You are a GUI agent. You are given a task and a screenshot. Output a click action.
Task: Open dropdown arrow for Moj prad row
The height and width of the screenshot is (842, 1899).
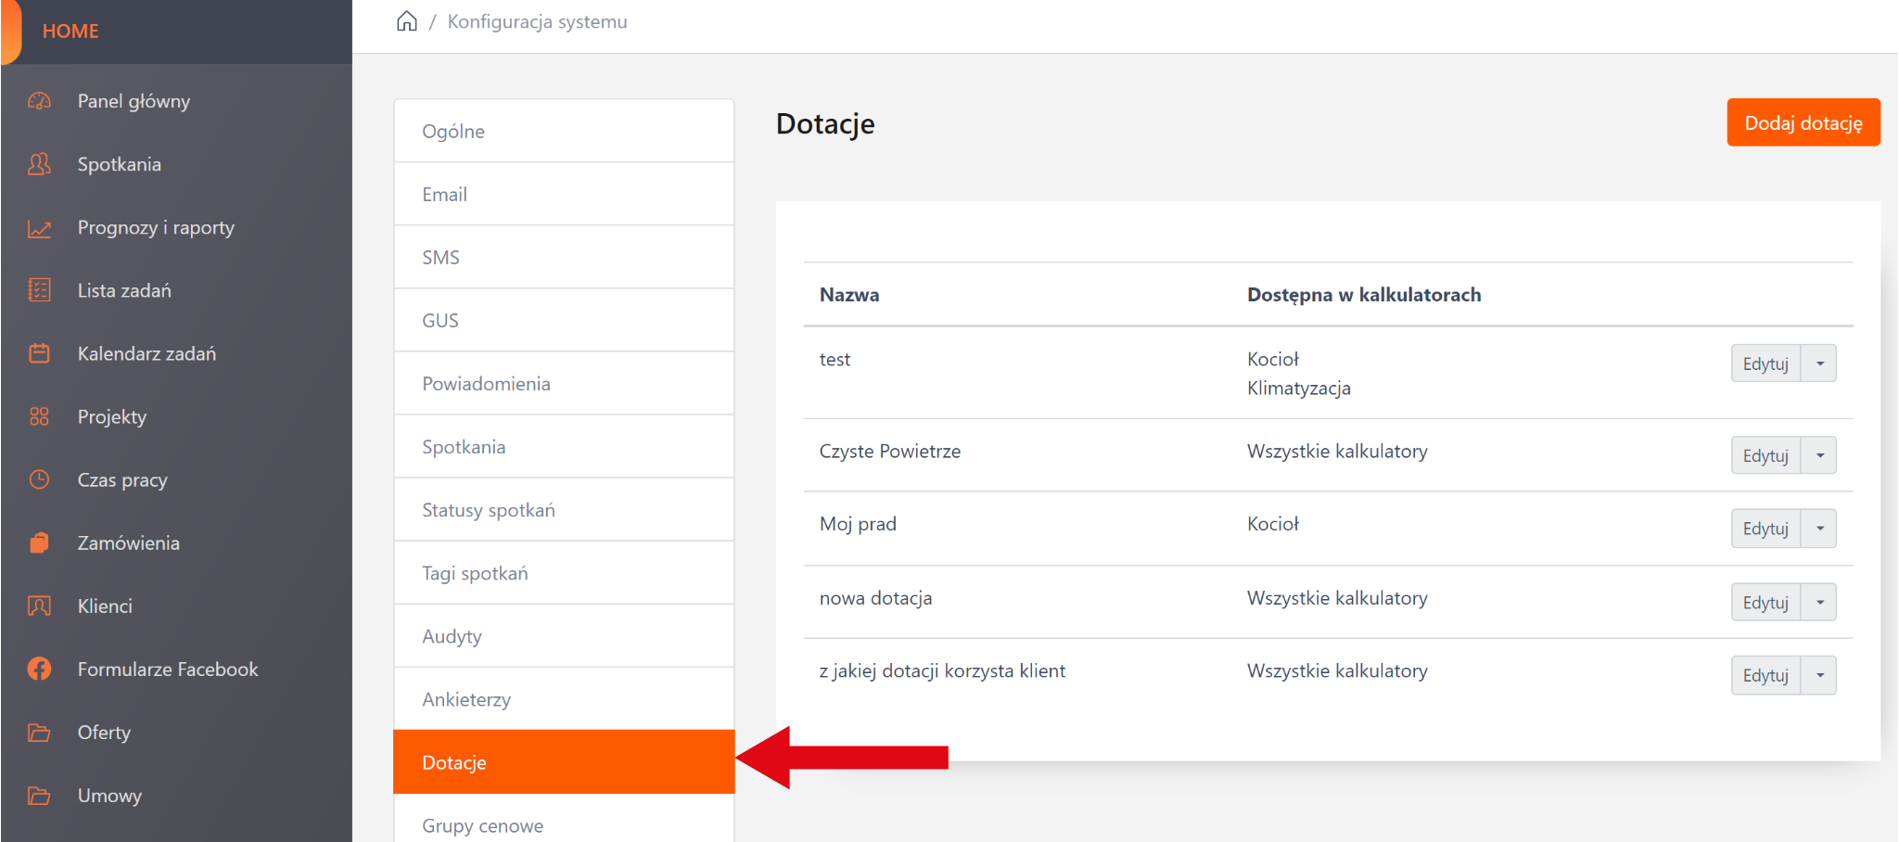click(1819, 529)
